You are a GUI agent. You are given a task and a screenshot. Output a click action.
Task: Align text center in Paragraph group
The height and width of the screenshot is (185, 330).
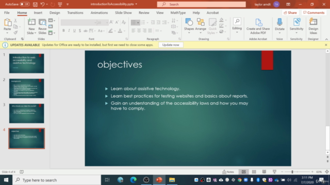pos(139,31)
